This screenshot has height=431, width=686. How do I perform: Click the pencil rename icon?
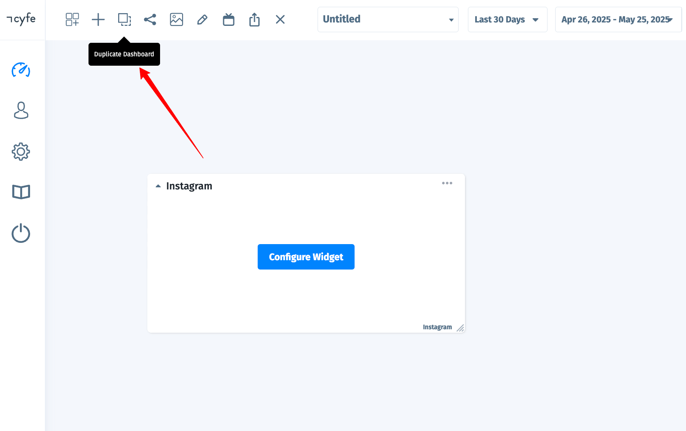click(x=202, y=19)
